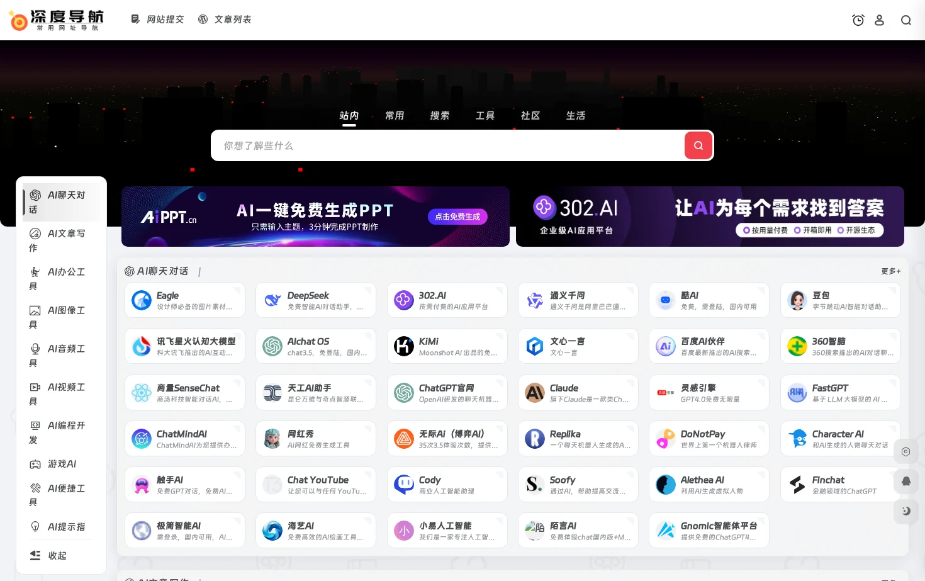
Task: Switch to the 工具 tab
Action: click(x=485, y=116)
